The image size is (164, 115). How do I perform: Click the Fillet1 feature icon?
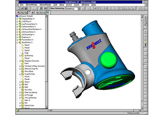(23, 63)
